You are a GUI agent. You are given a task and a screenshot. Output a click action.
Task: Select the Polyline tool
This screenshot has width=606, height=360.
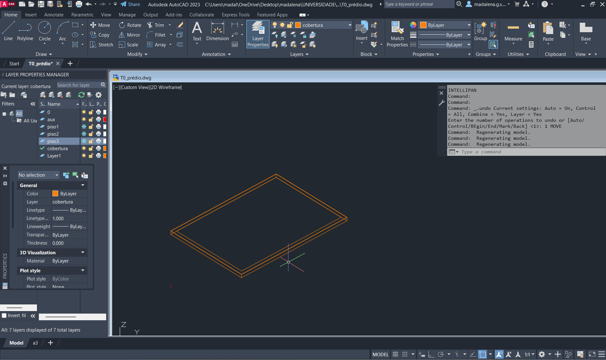tap(25, 32)
